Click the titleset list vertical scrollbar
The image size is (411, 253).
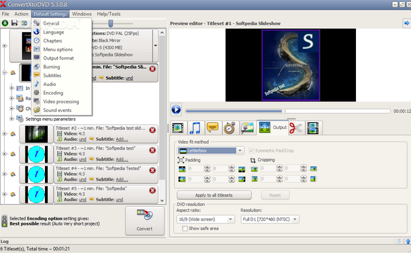(x=162, y=117)
